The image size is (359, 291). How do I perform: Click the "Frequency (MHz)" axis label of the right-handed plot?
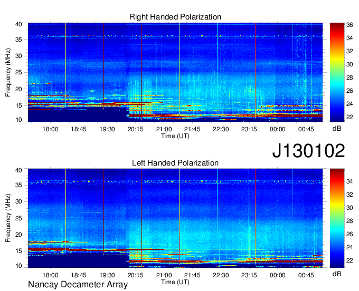pos(8,72)
